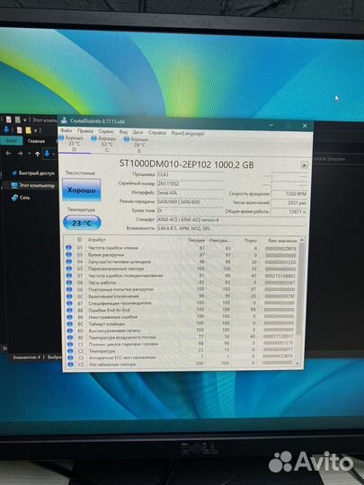Click the Режим передачи SATA/600 field

click(190, 202)
